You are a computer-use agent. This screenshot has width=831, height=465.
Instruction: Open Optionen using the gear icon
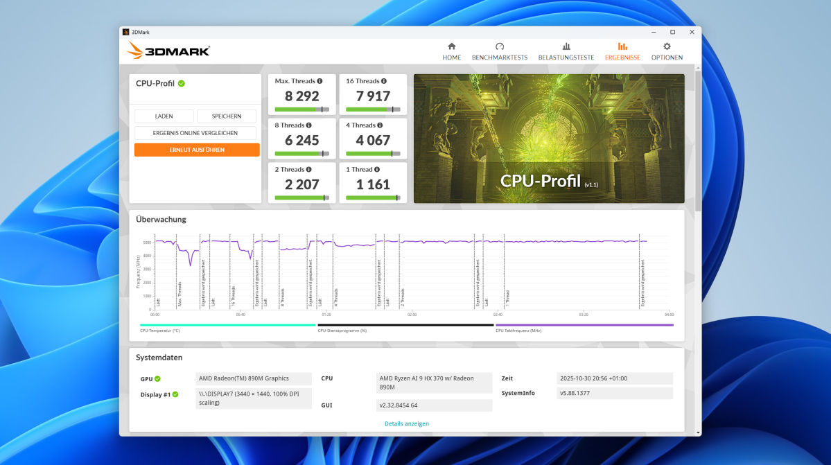(666, 46)
